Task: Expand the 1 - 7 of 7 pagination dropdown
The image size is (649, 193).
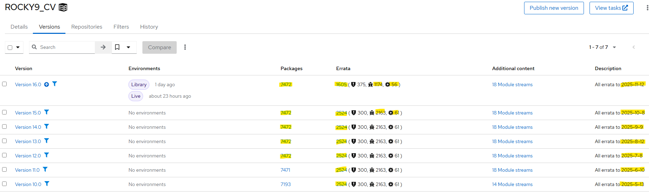Action: pyautogui.click(x=614, y=47)
